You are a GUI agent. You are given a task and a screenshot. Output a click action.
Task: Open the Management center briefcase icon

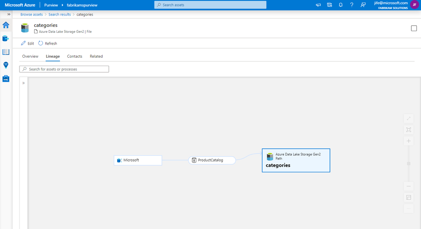click(6, 78)
